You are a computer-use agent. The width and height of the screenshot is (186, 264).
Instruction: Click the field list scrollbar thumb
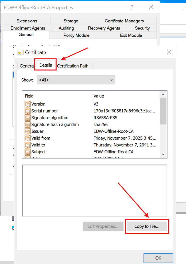(163, 111)
